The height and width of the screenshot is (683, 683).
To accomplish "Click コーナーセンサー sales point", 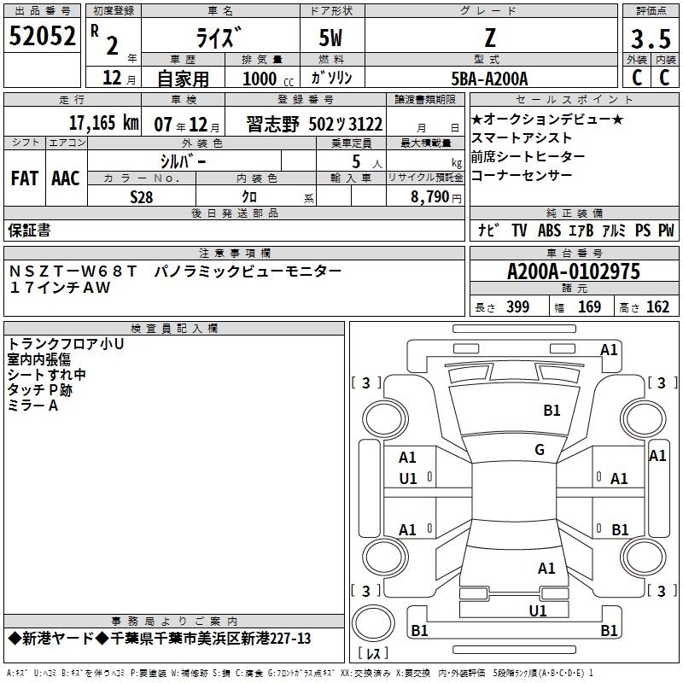I will 522,175.
